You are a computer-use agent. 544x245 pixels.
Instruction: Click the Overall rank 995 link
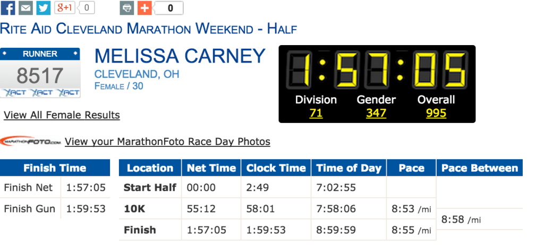(x=436, y=113)
